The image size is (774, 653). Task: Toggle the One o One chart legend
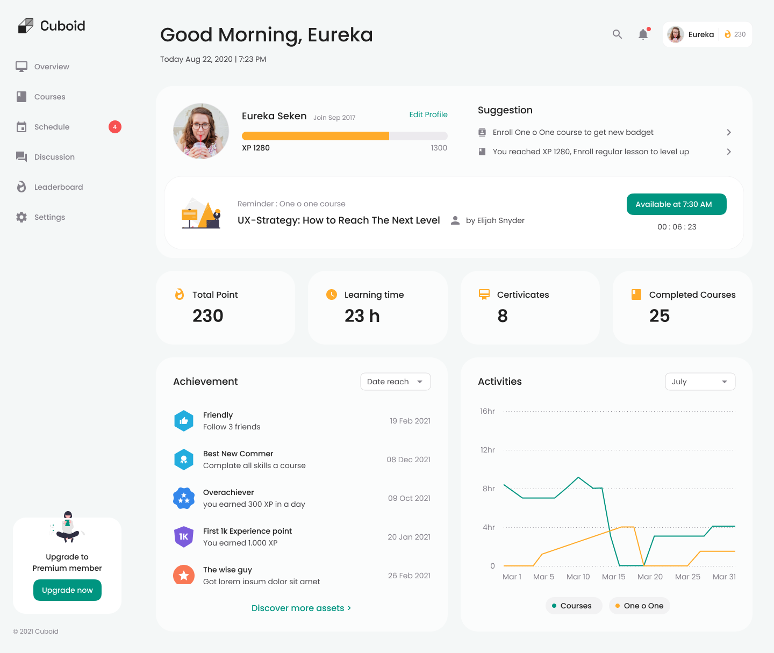coord(639,606)
